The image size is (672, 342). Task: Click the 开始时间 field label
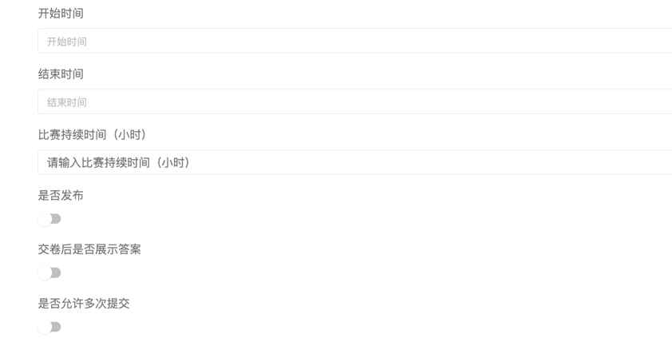61,14
